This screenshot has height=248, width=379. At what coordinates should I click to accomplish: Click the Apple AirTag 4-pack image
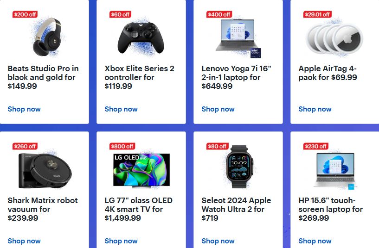click(x=334, y=38)
